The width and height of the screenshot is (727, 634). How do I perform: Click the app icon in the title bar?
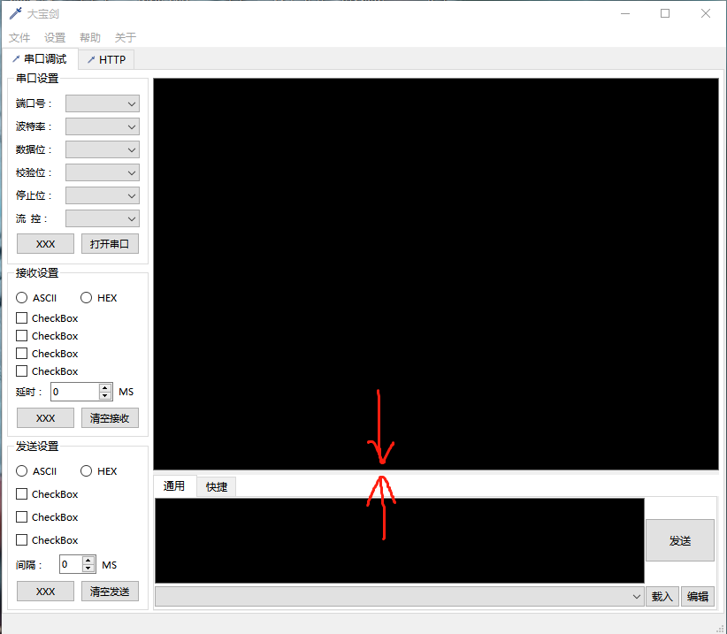(x=13, y=12)
